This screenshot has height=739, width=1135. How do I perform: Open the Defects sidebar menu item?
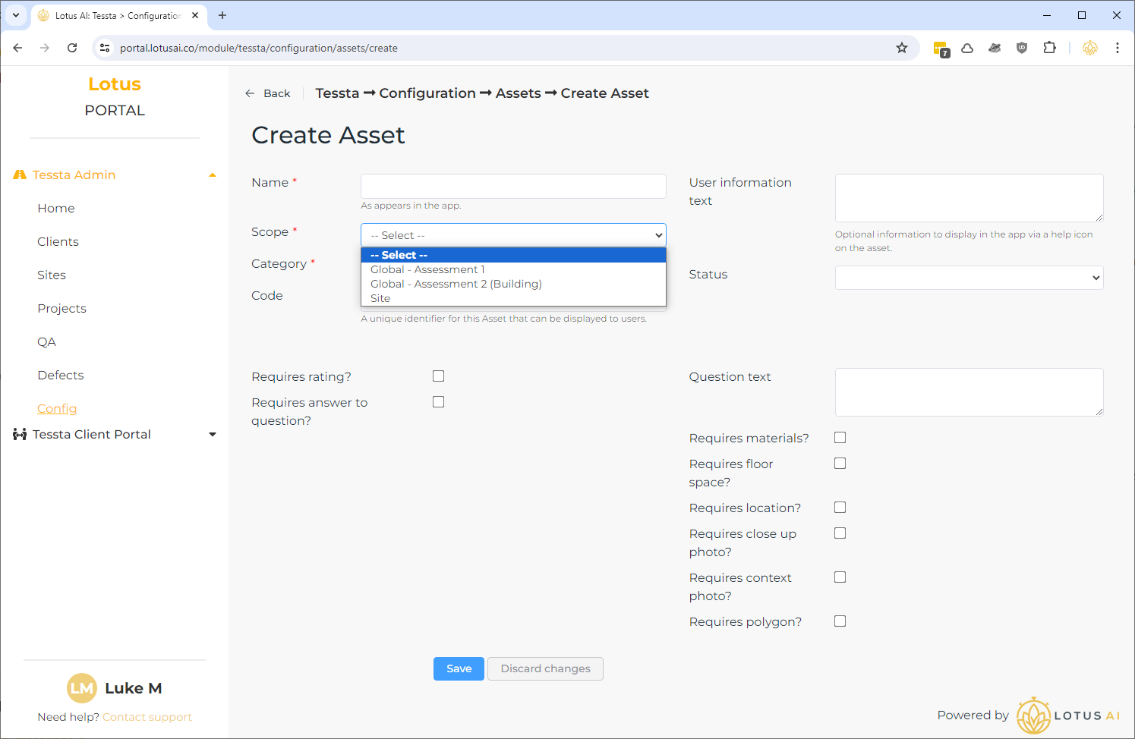[x=61, y=375]
